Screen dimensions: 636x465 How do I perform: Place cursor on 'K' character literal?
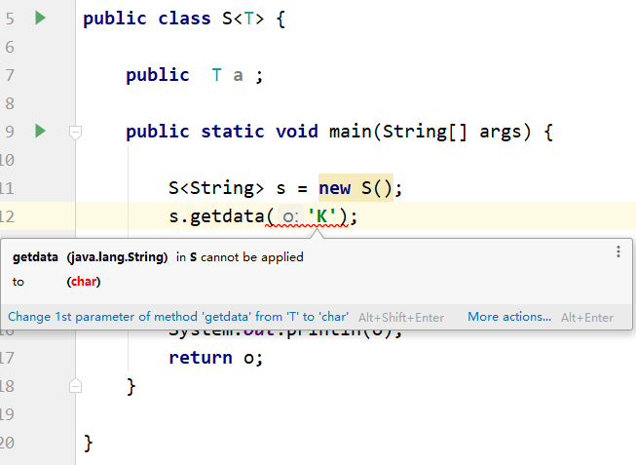tap(321, 216)
